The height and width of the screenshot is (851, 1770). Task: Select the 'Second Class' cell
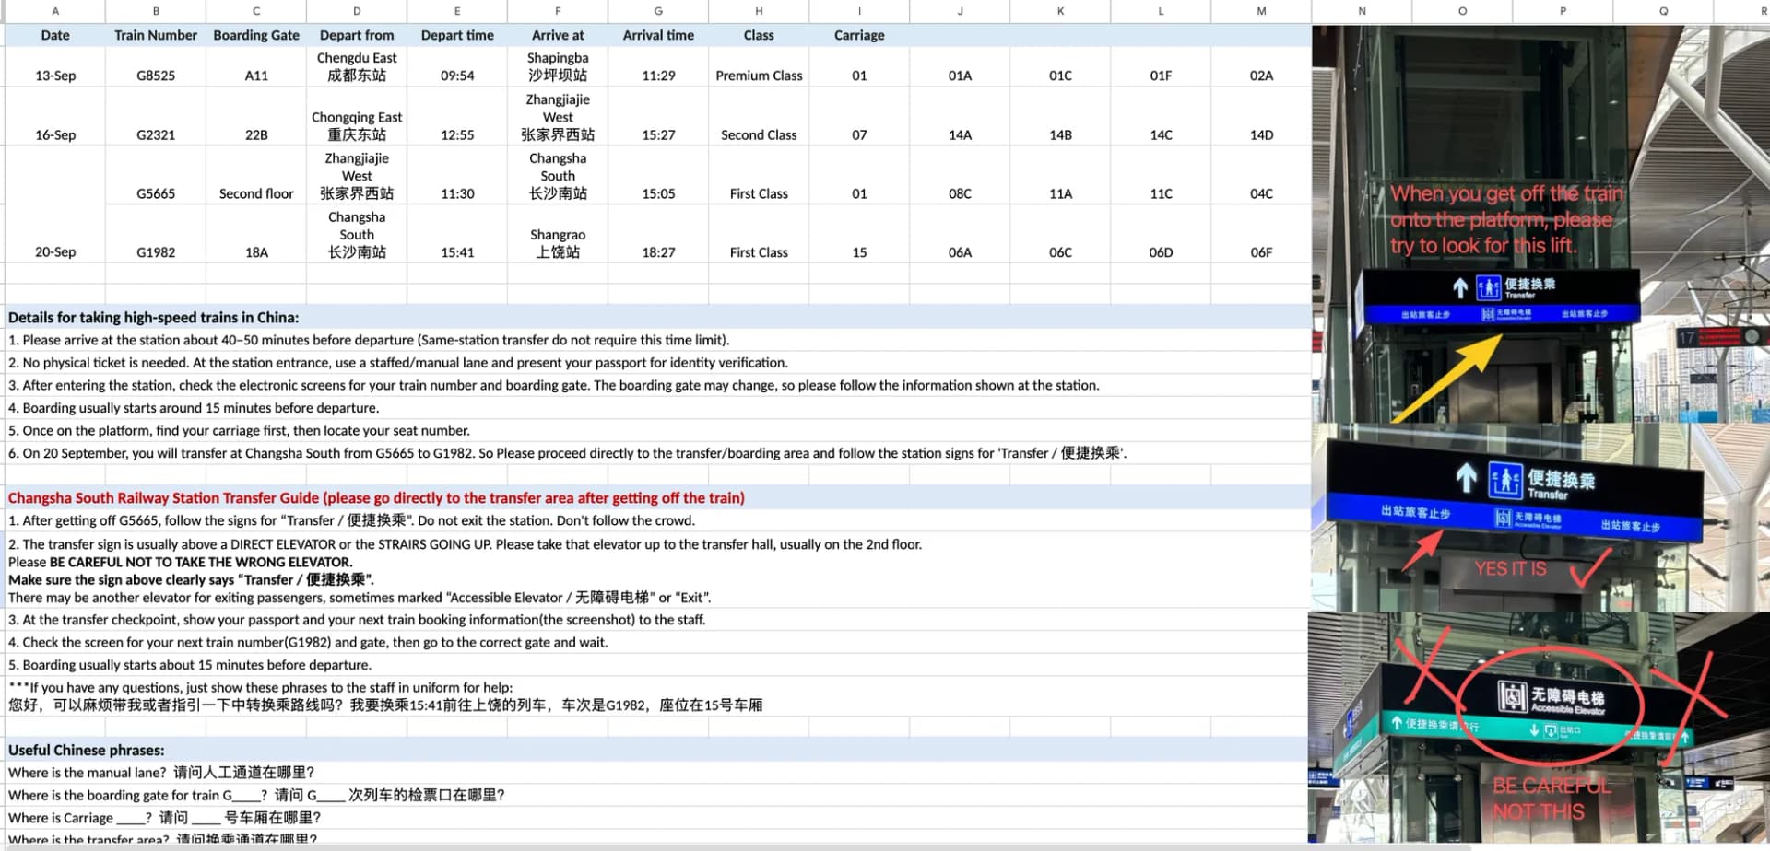pyautogui.click(x=759, y=116)
